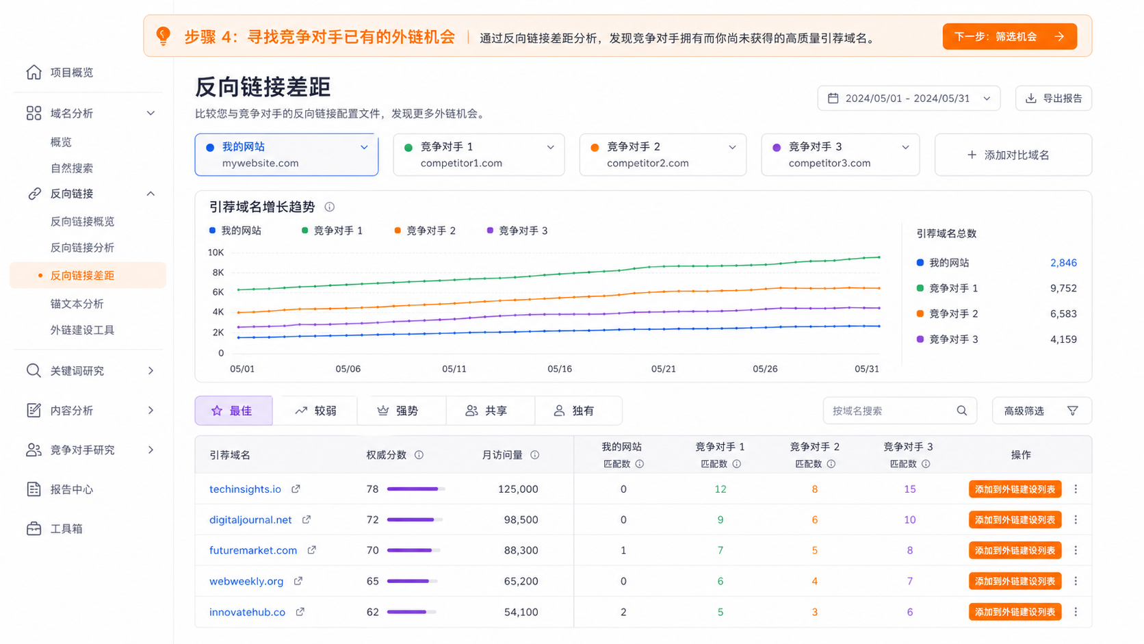Click 我的网站 匹配数 info icon
Viewport: 1144px width, 644px height.
coord(640,464)
